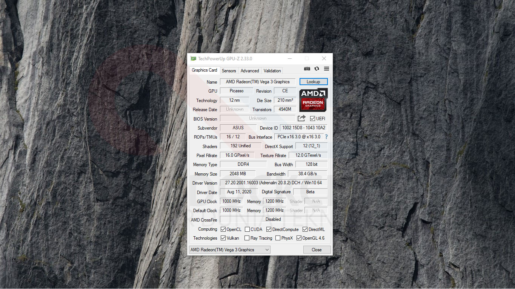
Task: Click the Digital Signature field showing Beta
Action: [x=311, y=192]
